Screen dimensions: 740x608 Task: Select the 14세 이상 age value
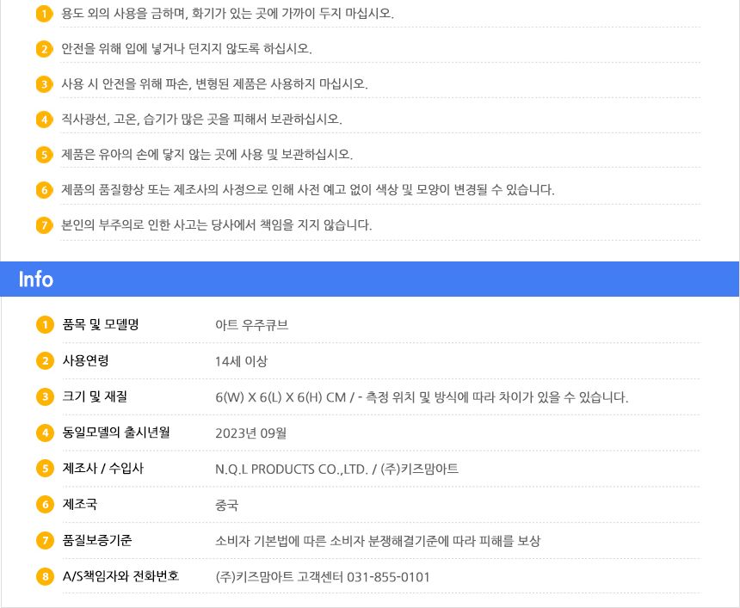coord(242,360)
